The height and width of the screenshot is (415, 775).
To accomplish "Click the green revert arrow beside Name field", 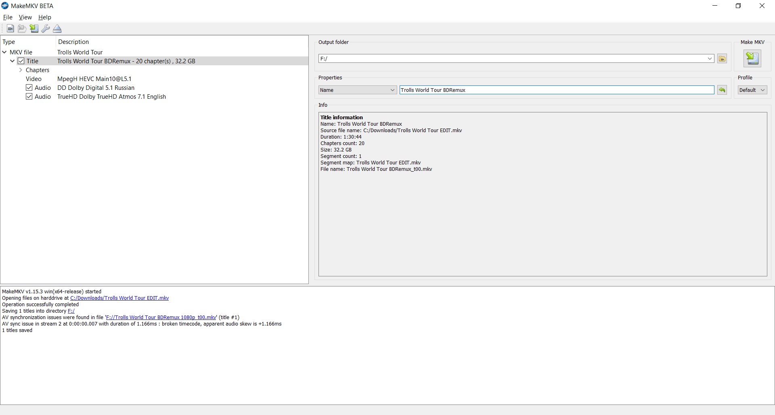I will pyautogui.click(x=722, y=90).
